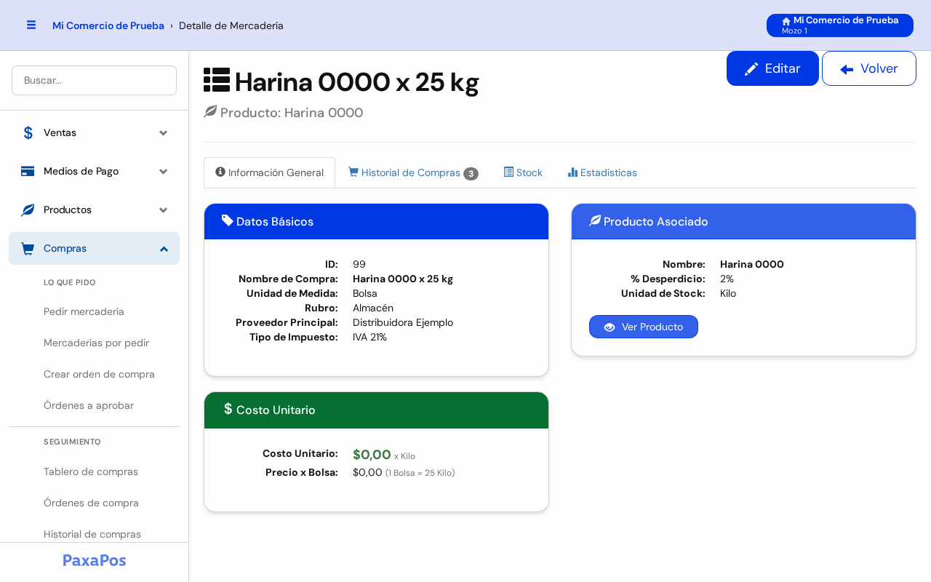Select Crear orden de compra
Screen dimensions: 931x582
(99, 374)
